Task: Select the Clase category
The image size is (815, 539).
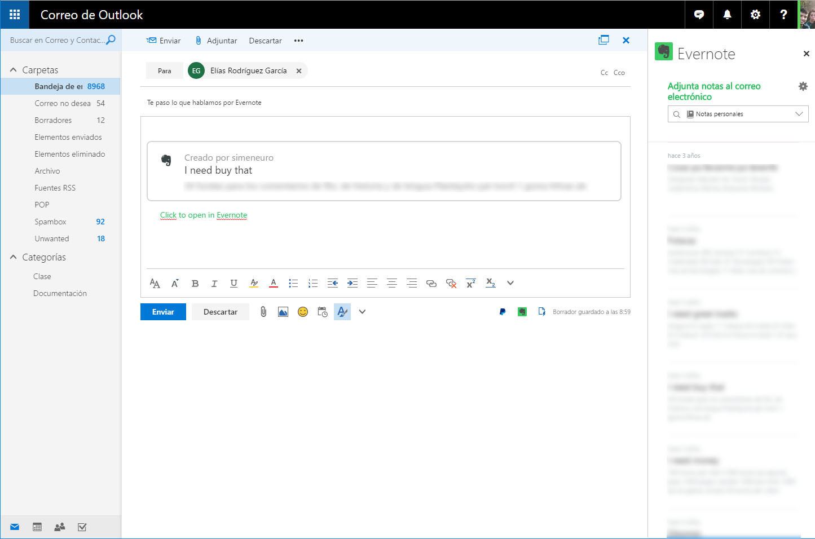Action: coord(42,276)
